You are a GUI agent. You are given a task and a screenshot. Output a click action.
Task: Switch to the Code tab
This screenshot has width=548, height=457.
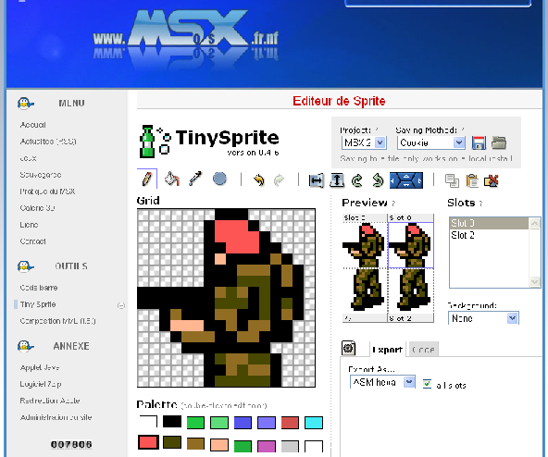(423, 350)
